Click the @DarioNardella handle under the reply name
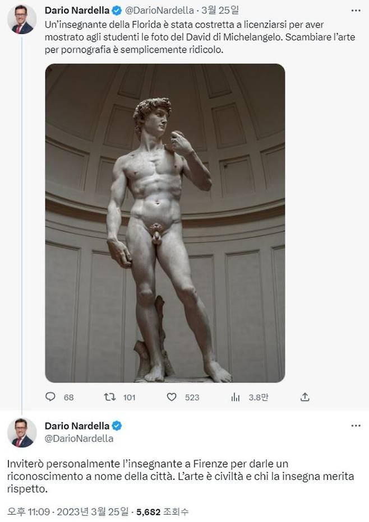Viewport: 369px width, 522px height. (x=79, y=439)
